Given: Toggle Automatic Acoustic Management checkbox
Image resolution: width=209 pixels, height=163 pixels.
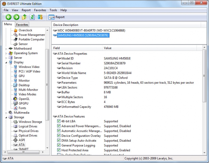Looking at the screenshot, I should pyautogui.click(x=59, y=131).
